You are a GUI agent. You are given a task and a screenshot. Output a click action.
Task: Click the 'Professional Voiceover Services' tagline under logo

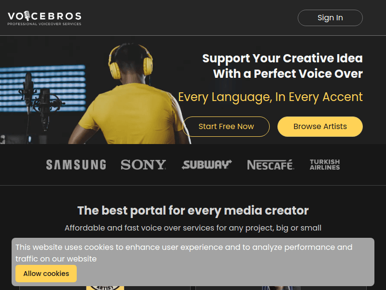click(44, 24)
